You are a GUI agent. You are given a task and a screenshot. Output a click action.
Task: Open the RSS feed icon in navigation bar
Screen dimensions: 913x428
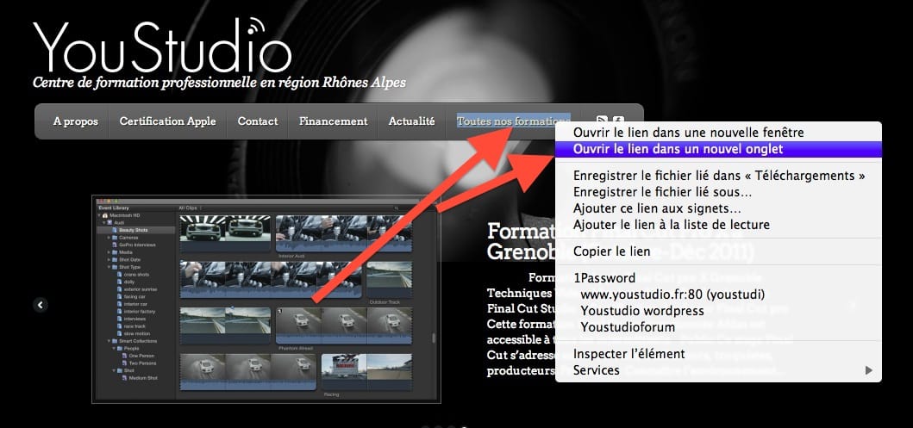click(603, 121)
